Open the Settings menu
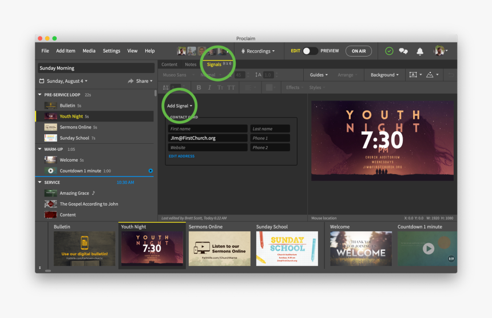The image size is (492, 318). (112, 51)
